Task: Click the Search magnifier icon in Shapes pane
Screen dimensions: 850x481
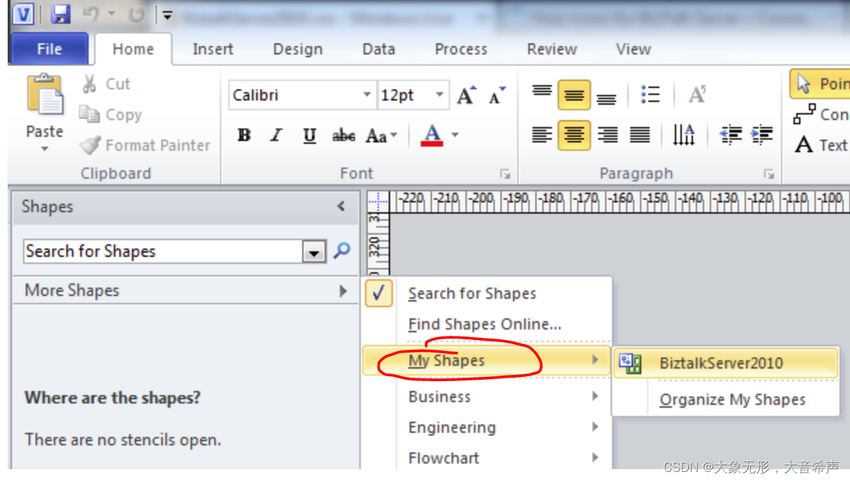Action: click(342, 251)
